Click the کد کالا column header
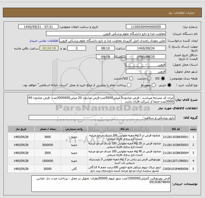This screenshot has height=198, width=205. [x=176, y=129]
